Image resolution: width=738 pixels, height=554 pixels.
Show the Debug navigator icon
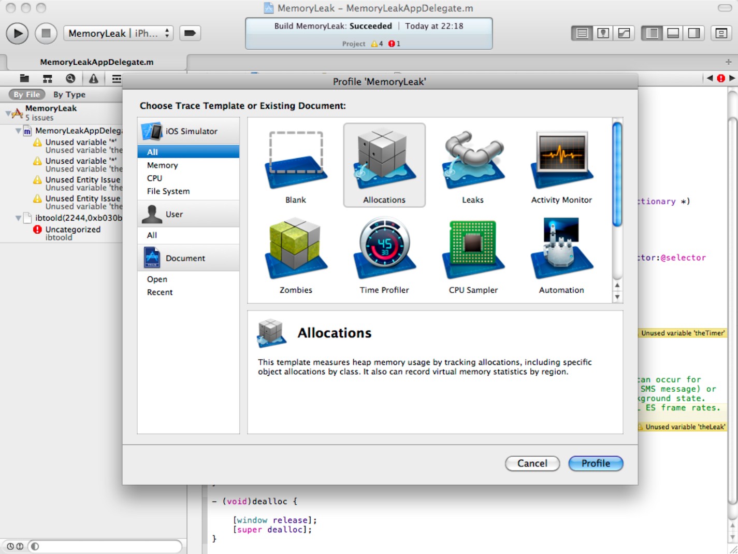tap(116, 78)
